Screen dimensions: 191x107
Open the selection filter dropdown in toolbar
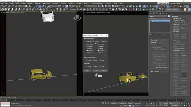(x=21, y=6)
